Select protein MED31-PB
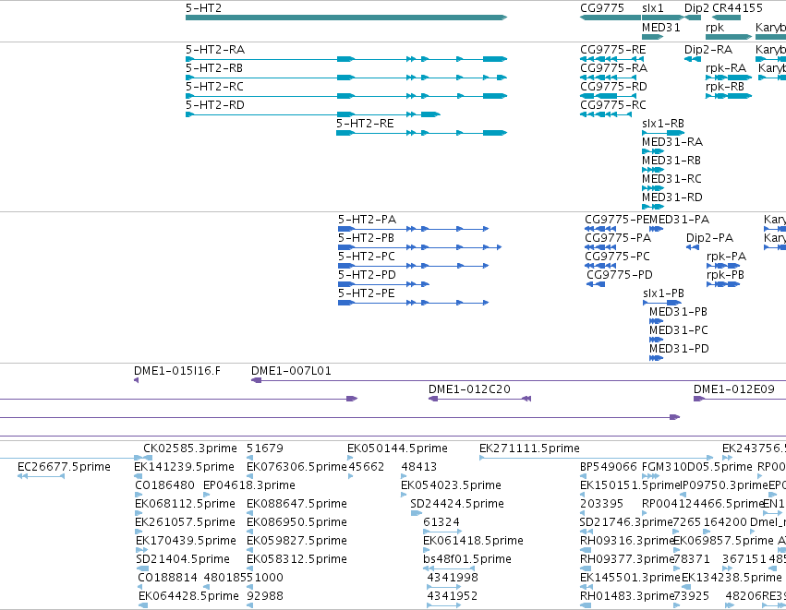 click(x=656, y=321)
